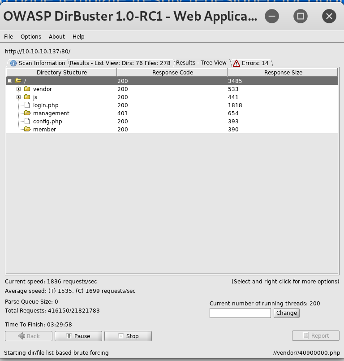Select the Results - Tree View tab
This screenshot has height=361, width=344.
click(201, 63)
